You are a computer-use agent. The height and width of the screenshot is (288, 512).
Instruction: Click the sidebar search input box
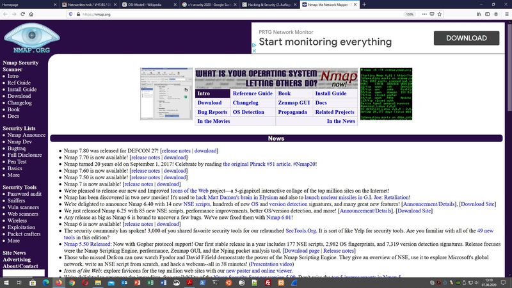(x=24, y=273)
